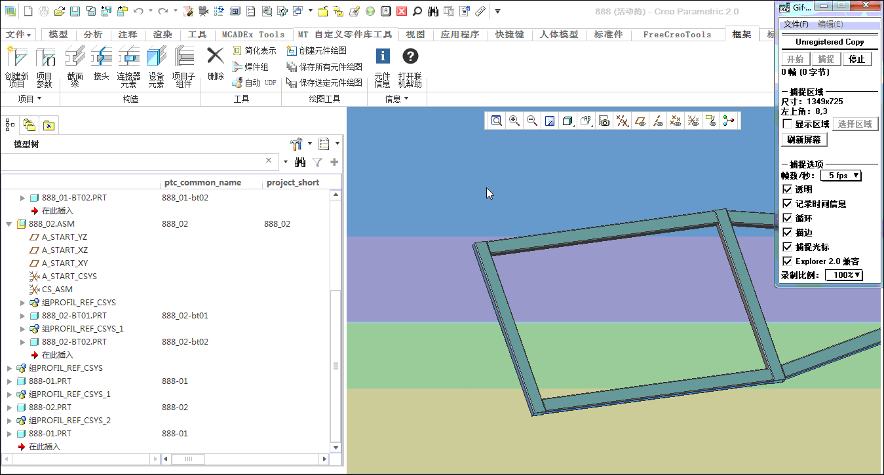Open the 项目 group dropdown in ribbon

pos(29,99)
